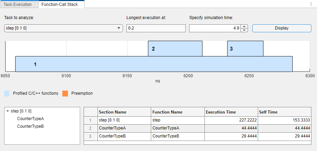Select bar 1 in the call stack chart
This screenshot has height=151, width=317.
point(154,64)
